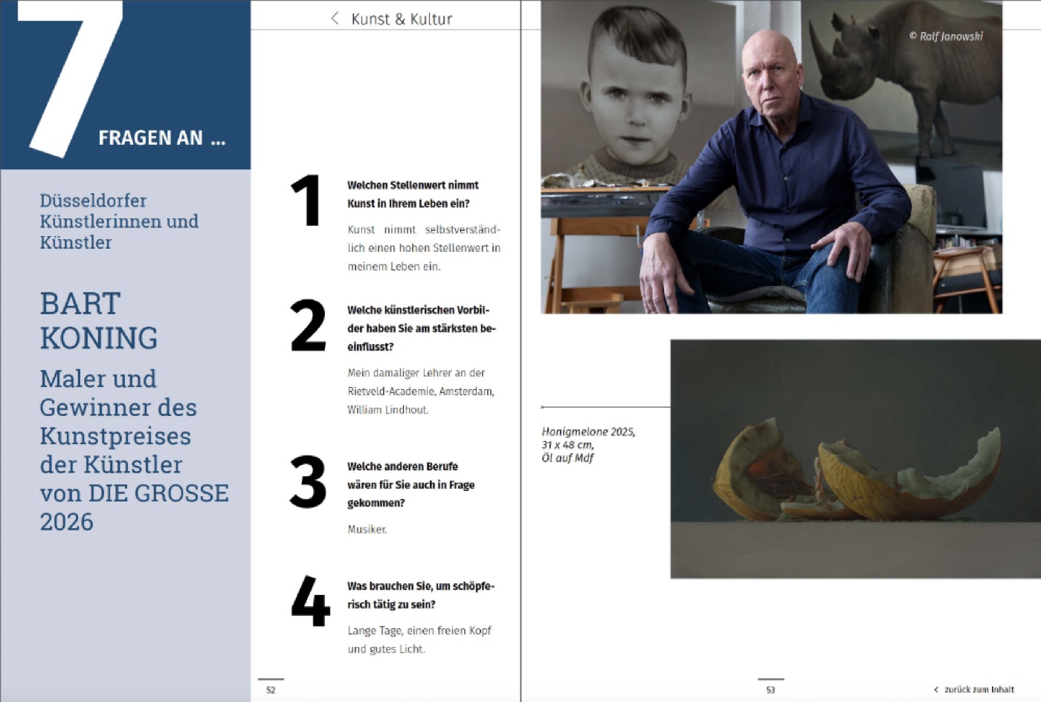Open the Honigmelone painting image
The width and height of the screenshot is (1041, 702).
pyautogui.click(x=856, y=459)
